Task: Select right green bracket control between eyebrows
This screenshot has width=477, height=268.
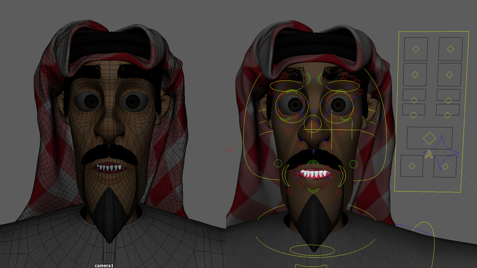Action: pos(320,79)
